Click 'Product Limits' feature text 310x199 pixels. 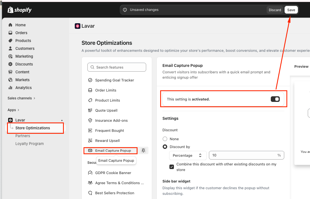108,100
